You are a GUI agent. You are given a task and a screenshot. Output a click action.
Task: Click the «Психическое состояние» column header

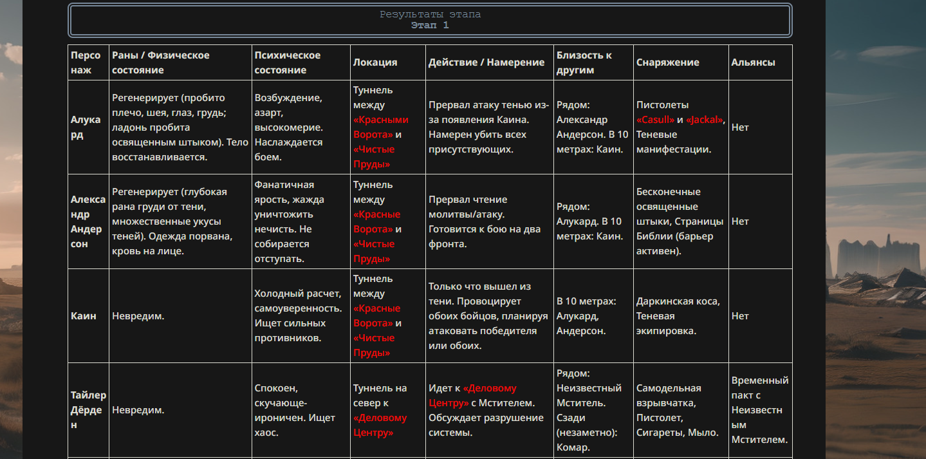coord(301,62)
